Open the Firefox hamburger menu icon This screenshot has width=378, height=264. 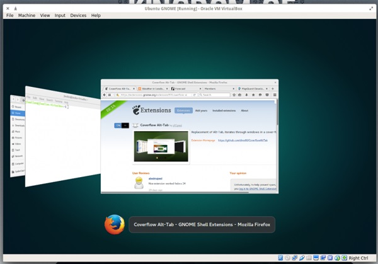coord(274,95)
